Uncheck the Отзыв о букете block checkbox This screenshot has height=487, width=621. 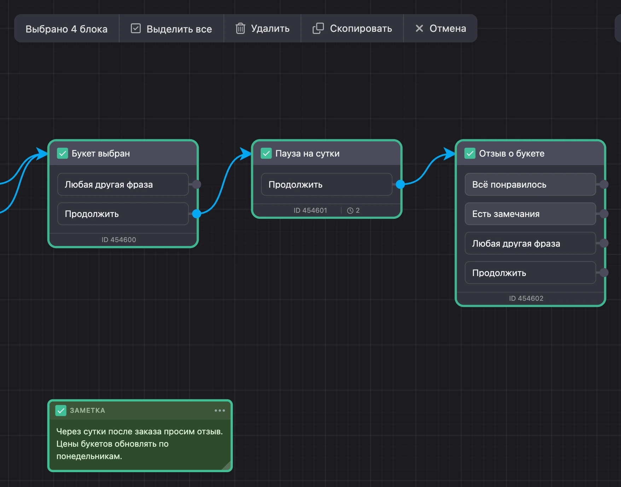[470, 153]
